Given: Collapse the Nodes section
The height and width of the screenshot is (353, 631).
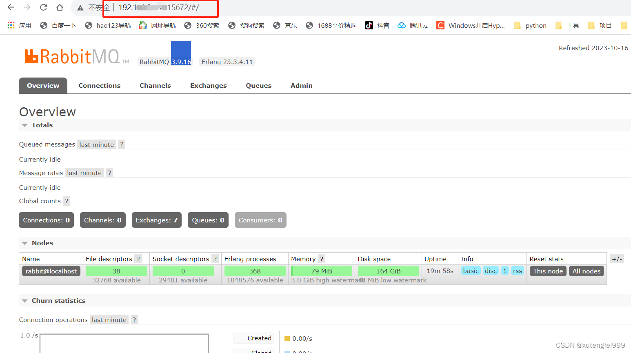Looking at the screenshot, I should click(x=24, y=243).
